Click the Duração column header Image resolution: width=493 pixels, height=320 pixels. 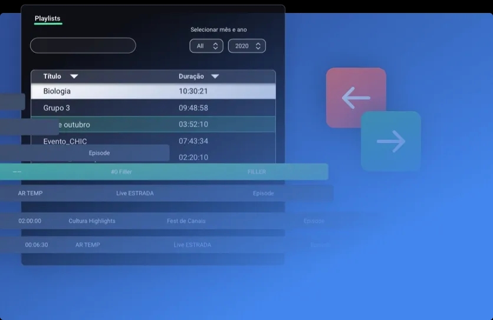point(191,76)
